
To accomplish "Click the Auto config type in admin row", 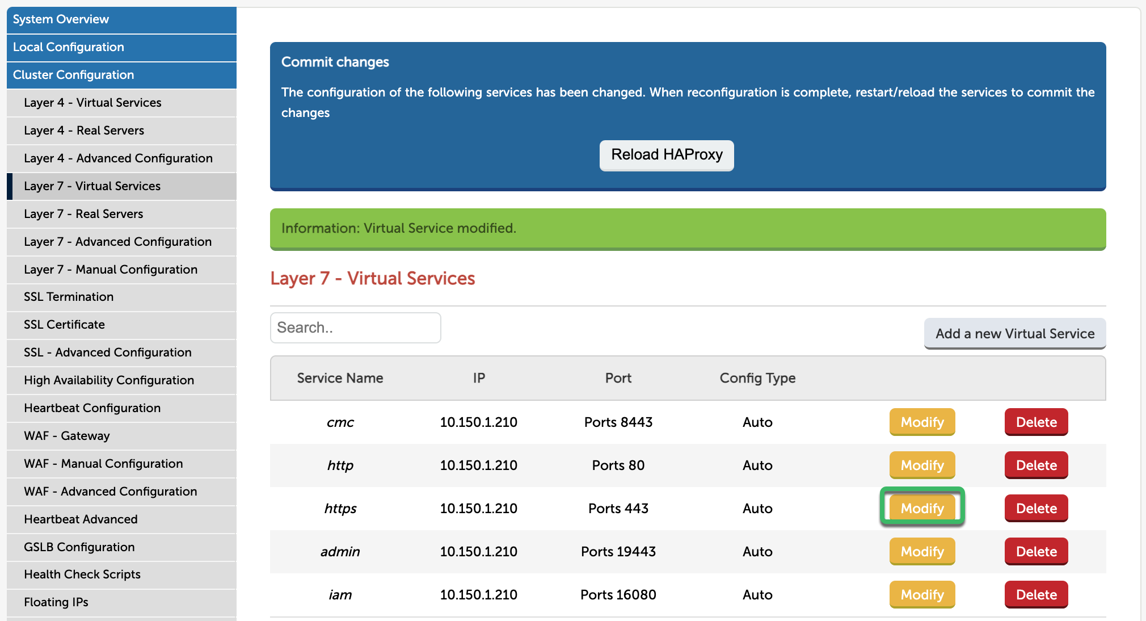I will 757,552.
